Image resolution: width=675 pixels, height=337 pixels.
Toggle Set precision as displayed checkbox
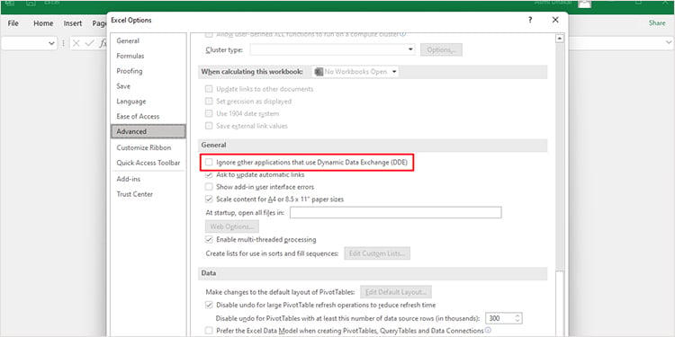click(209, 102)
